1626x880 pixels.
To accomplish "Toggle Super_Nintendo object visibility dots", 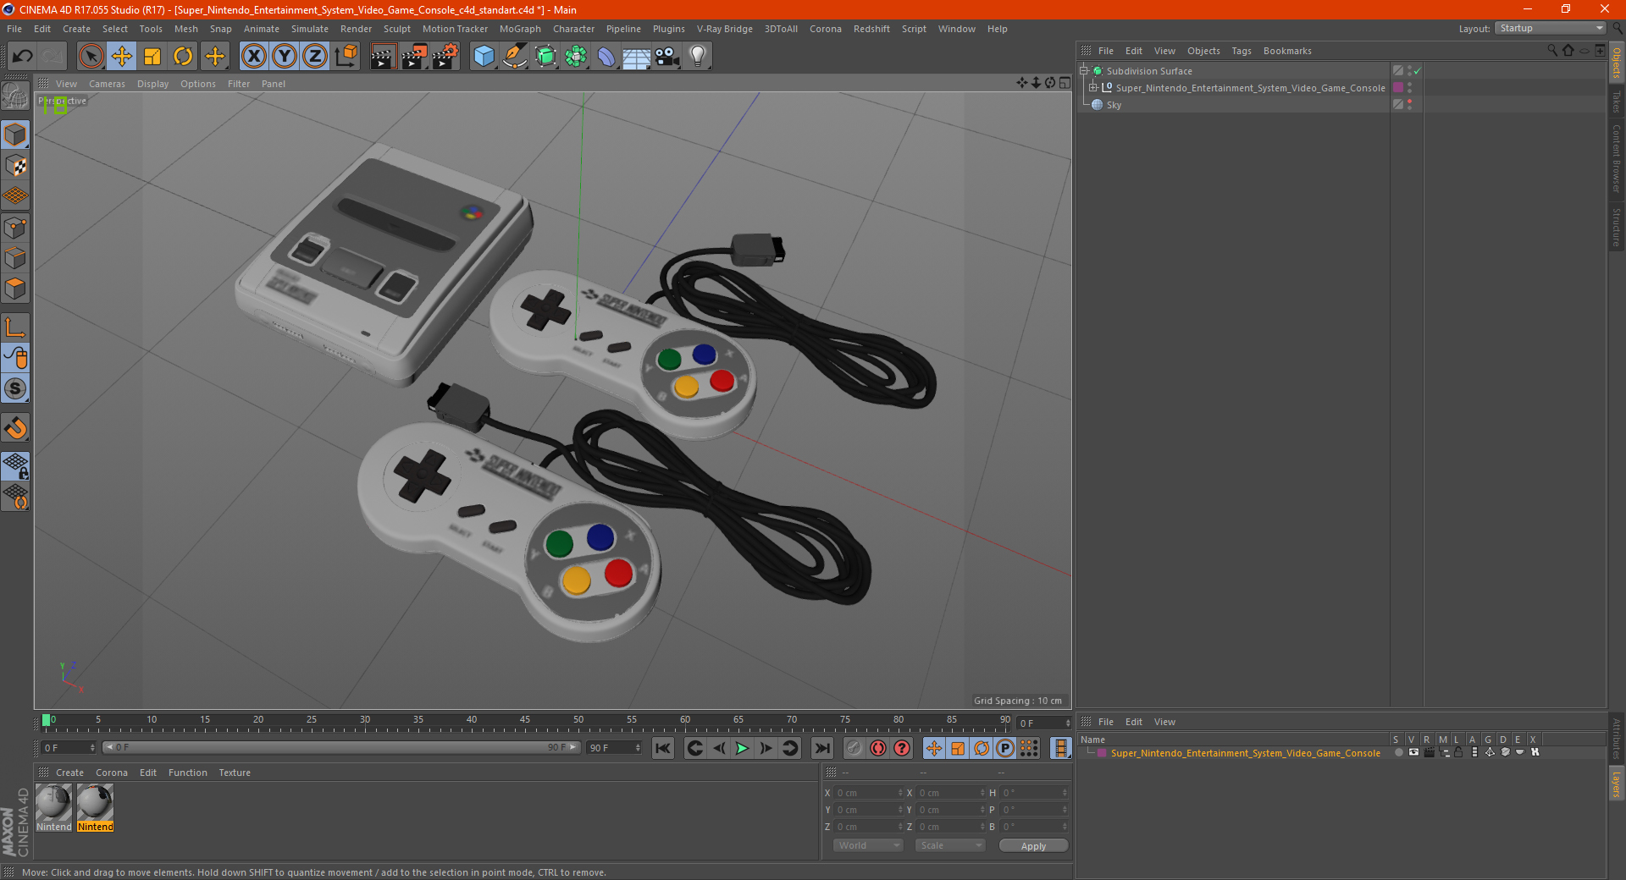I will pyautogui.click(x=1409, y=88).
